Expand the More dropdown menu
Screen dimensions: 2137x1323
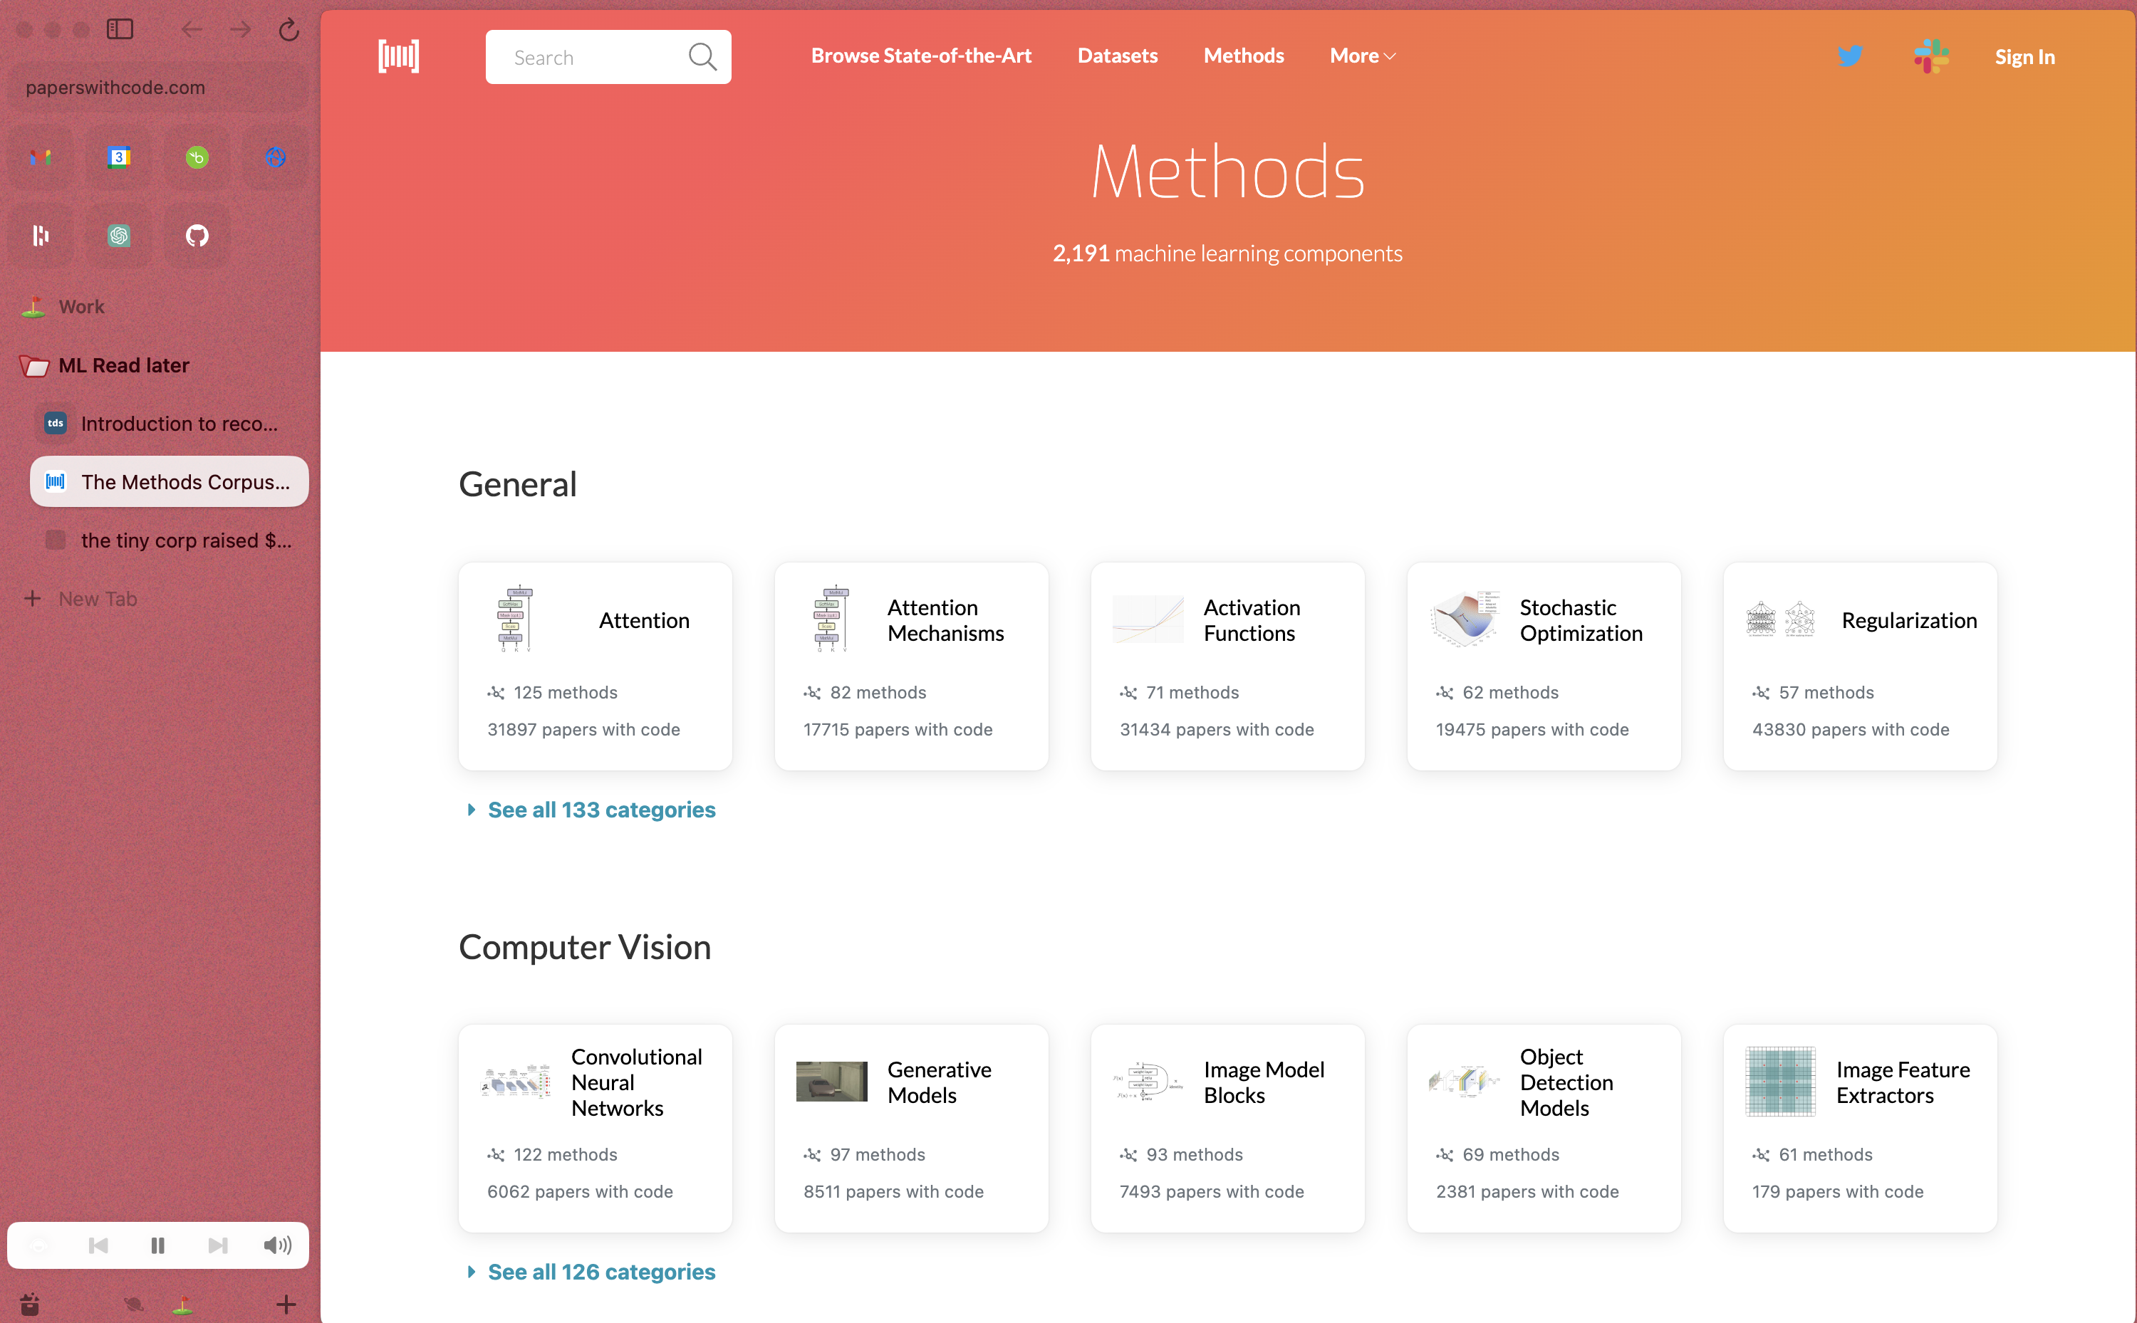tap(1362, 56)
